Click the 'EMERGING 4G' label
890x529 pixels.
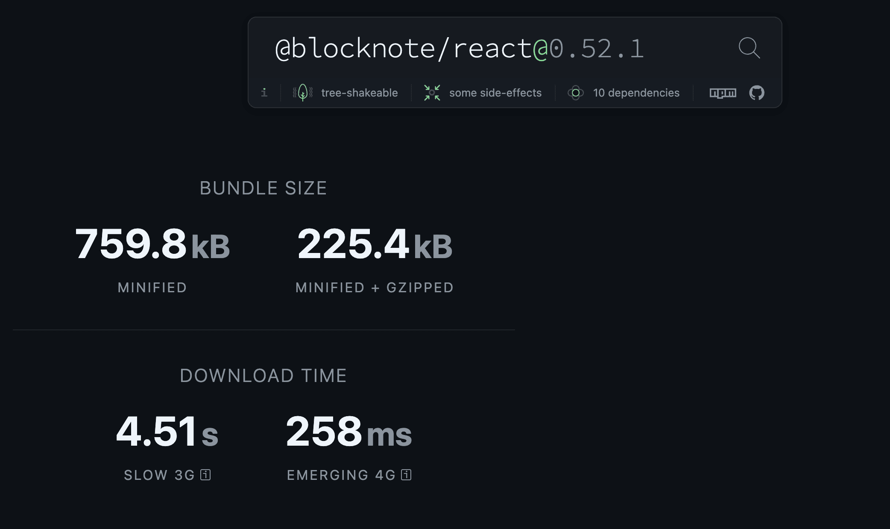point(341,475)
